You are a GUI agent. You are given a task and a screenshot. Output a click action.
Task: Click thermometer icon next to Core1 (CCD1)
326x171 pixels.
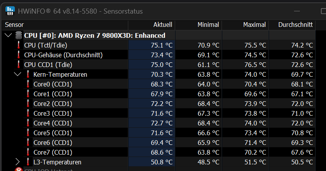coord(28,94)
